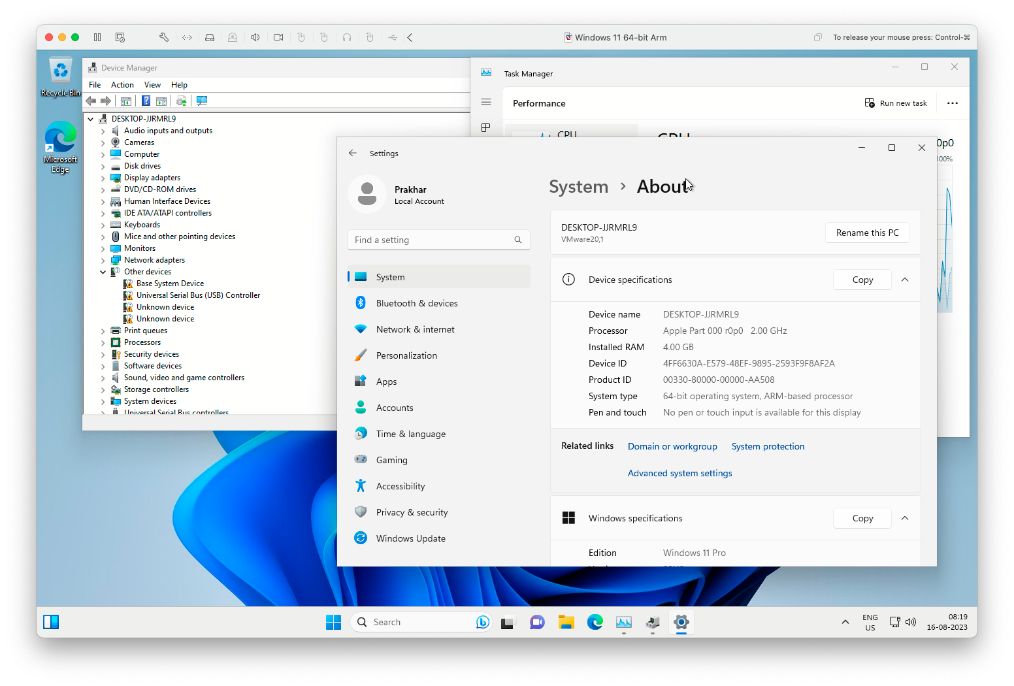Image resolution: width=1014 pixels, height=686 pixels.
Task: Click the sound speaker icon in VMware toolbar
Action: click(x=255, y=37)
